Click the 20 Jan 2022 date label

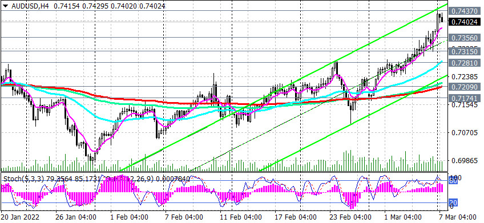(x=21, y=217)
